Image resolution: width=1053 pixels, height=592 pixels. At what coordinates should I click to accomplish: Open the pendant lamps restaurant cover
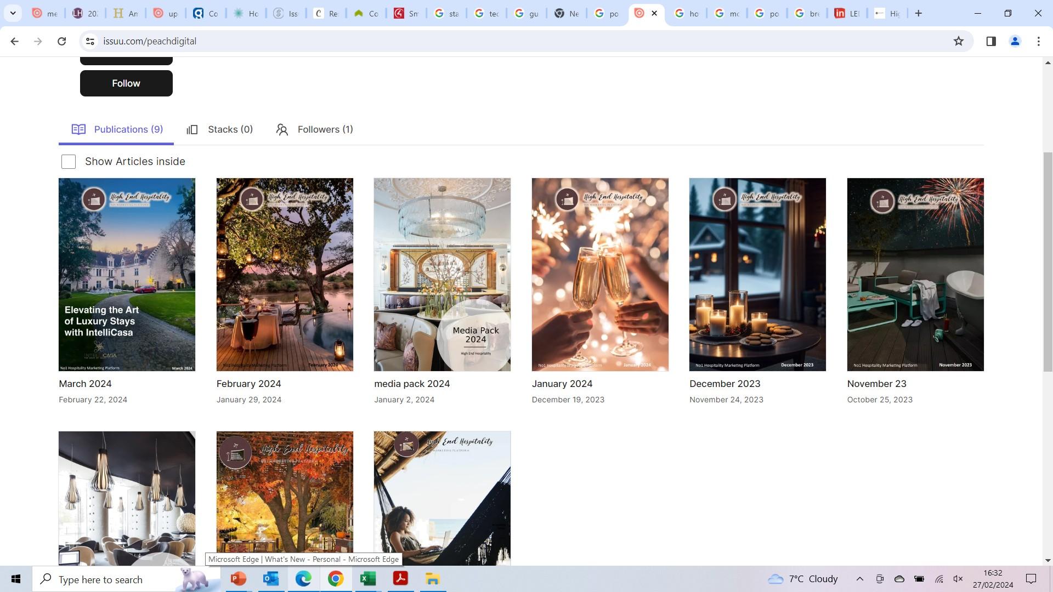coord(127,498)
